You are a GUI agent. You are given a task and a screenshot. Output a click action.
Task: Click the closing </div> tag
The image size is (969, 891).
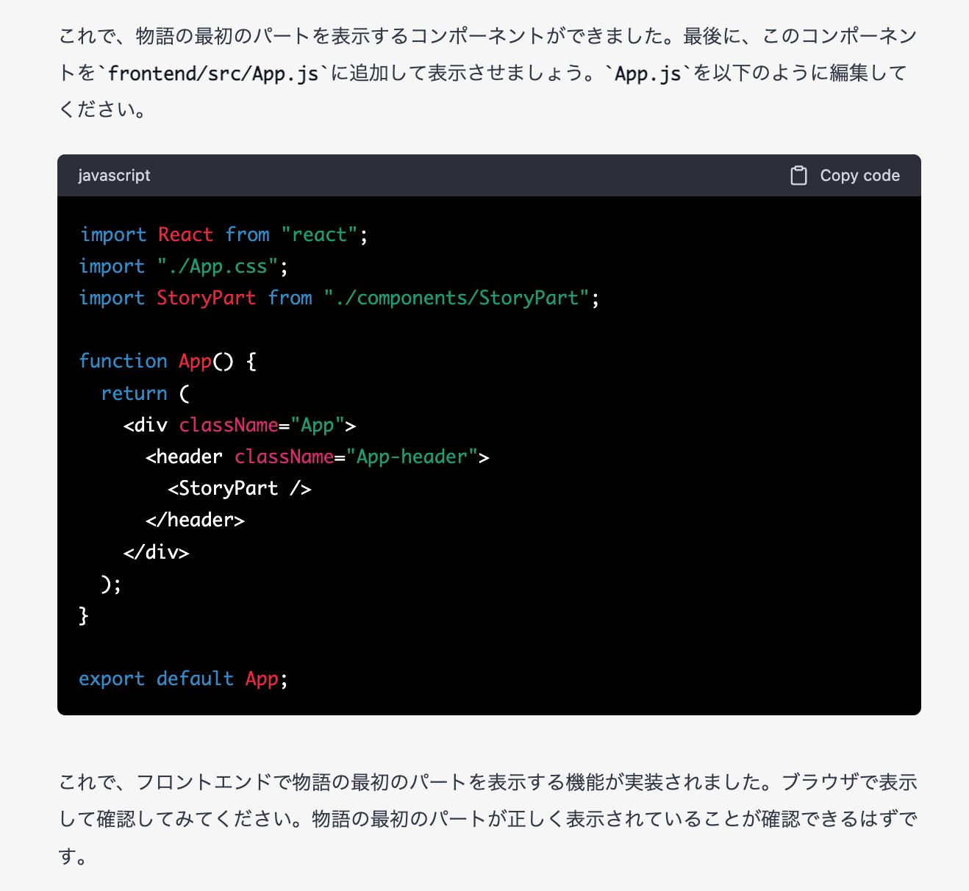click(x=156, y=551)
